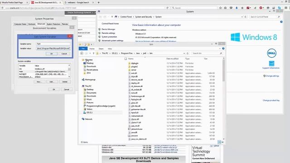Click Edit system variable button

point(52,81)
